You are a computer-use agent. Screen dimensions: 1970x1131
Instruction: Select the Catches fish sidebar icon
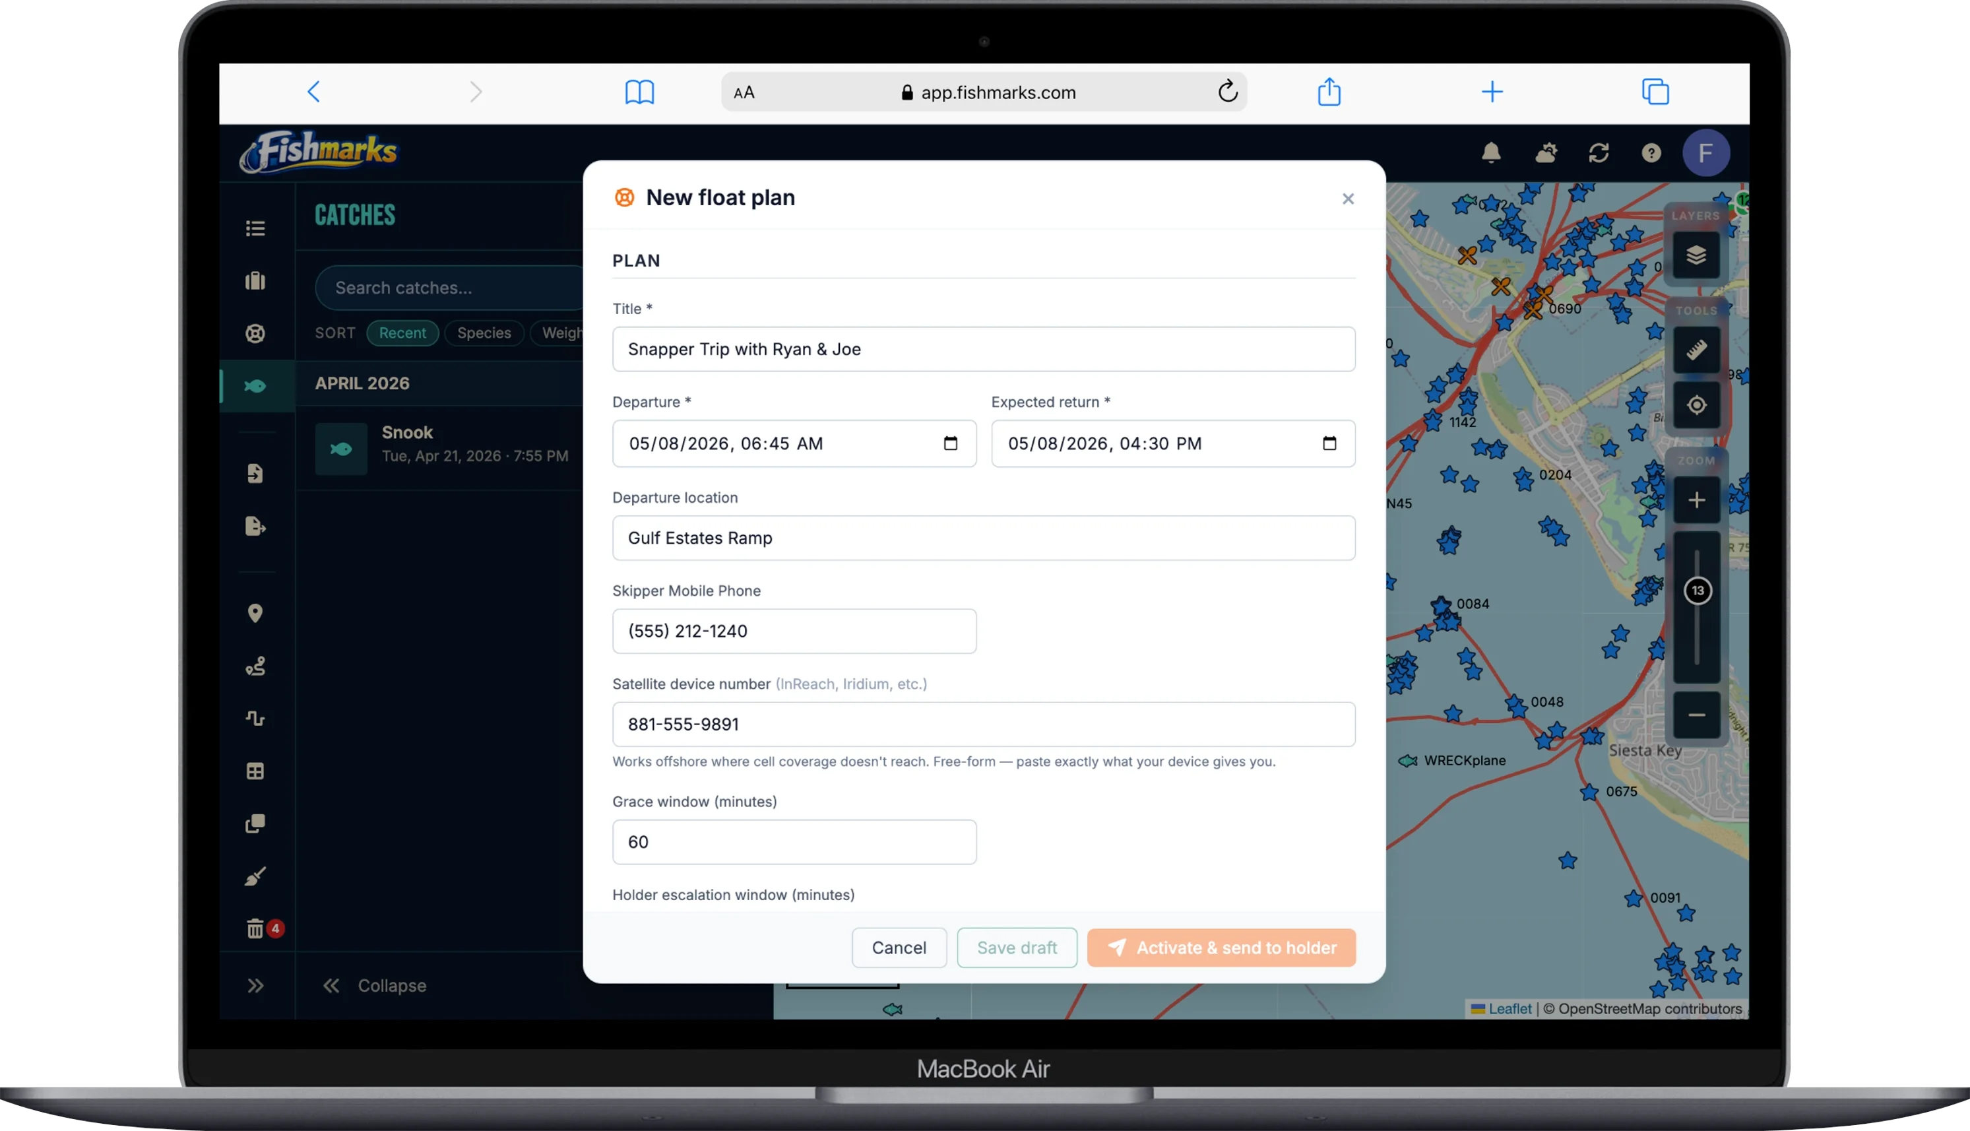point(255,386)
